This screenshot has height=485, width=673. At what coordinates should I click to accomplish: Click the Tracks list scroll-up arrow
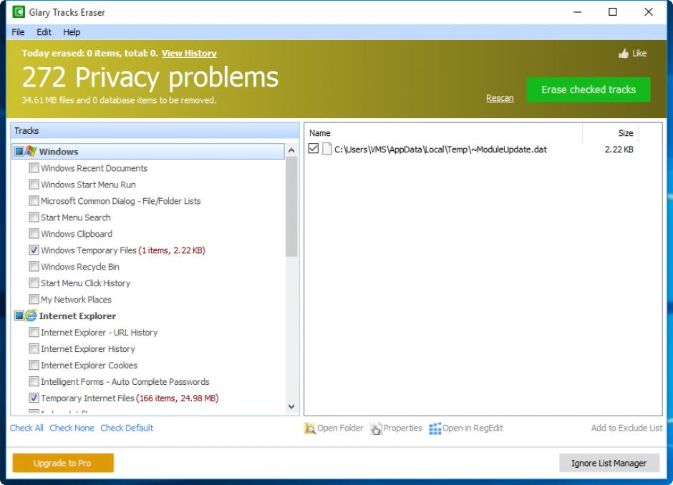point(291,150)
